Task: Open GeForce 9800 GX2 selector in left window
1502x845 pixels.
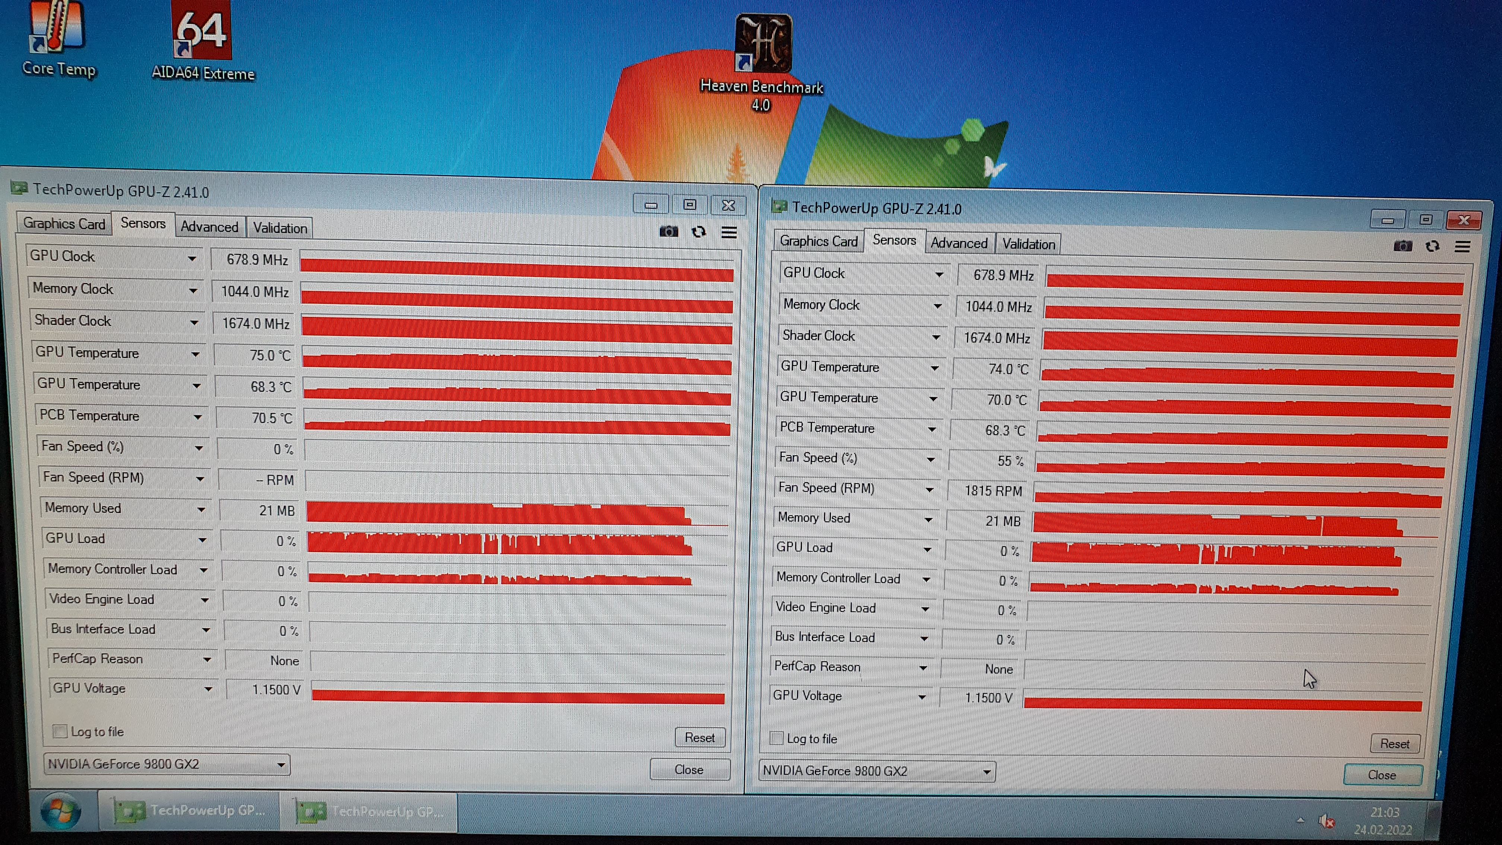Action: coord(167,764)
